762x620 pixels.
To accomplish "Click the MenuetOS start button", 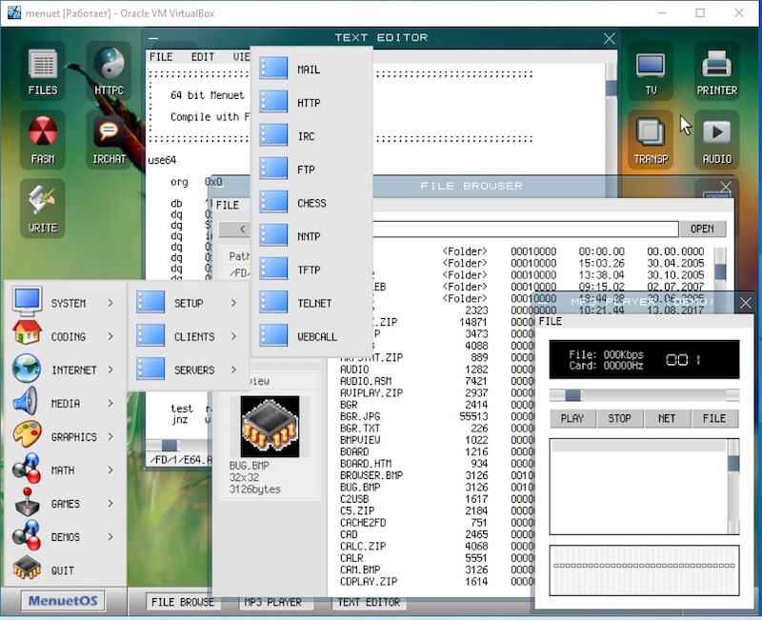I will coord(64,602).
